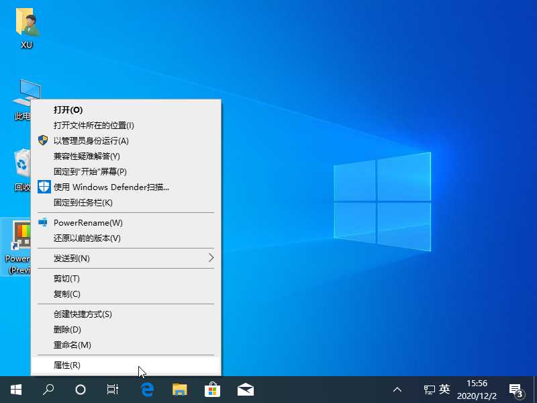Show hidden system tray icons
This screenshot has height=403, width=537.
[x=397, y=389]
